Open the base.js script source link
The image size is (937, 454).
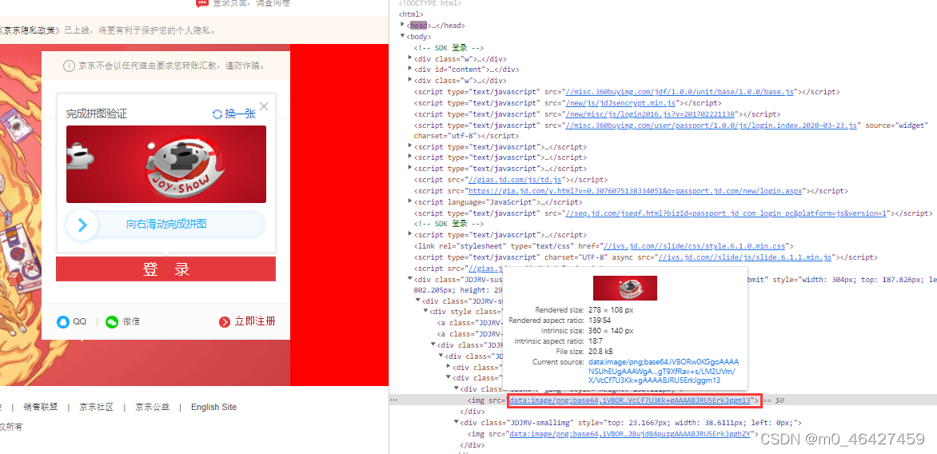[x=680, y=92]
